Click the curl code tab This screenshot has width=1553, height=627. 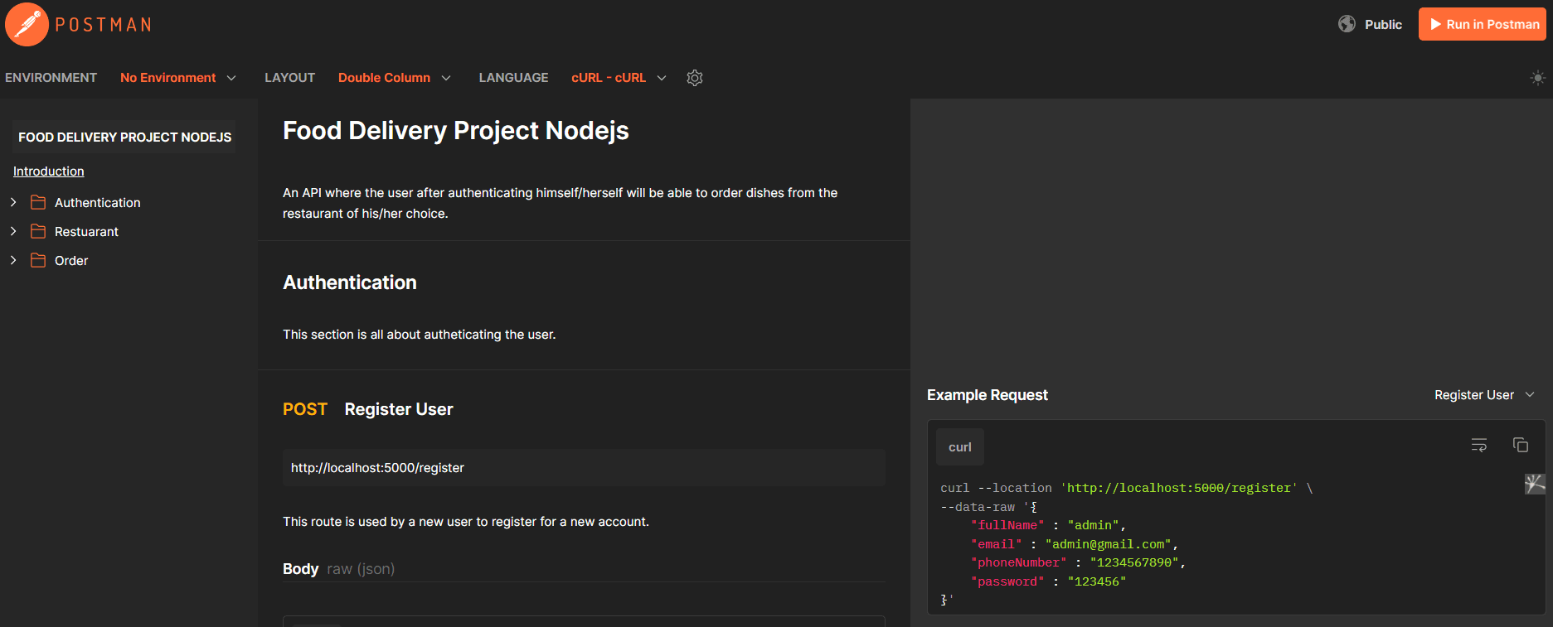[960, 447]
